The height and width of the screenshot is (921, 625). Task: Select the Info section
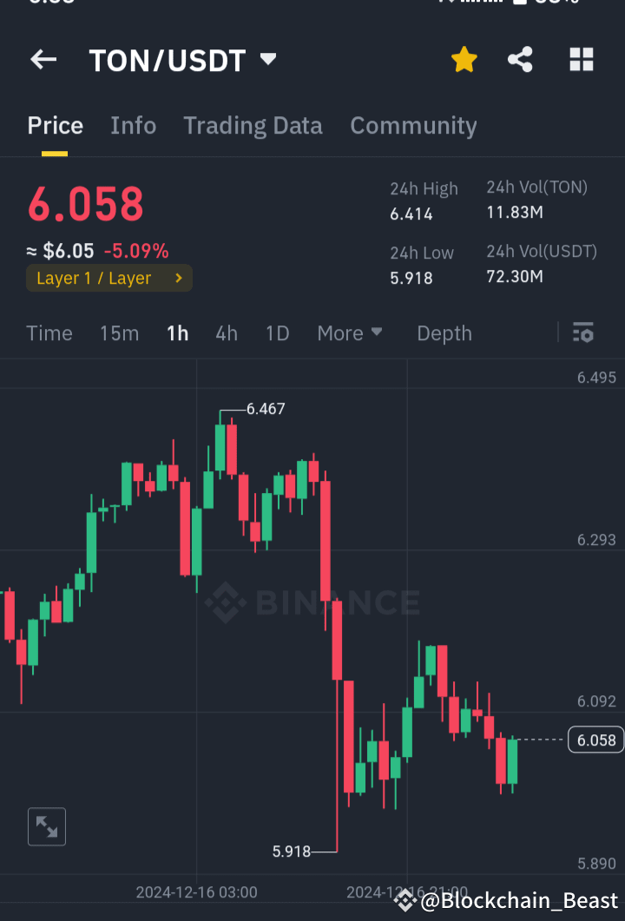(x=133, y=125)
